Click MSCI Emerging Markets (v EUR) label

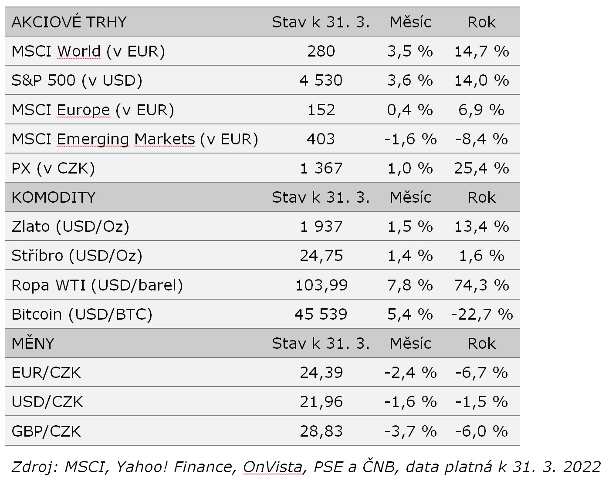coord(135,139)
